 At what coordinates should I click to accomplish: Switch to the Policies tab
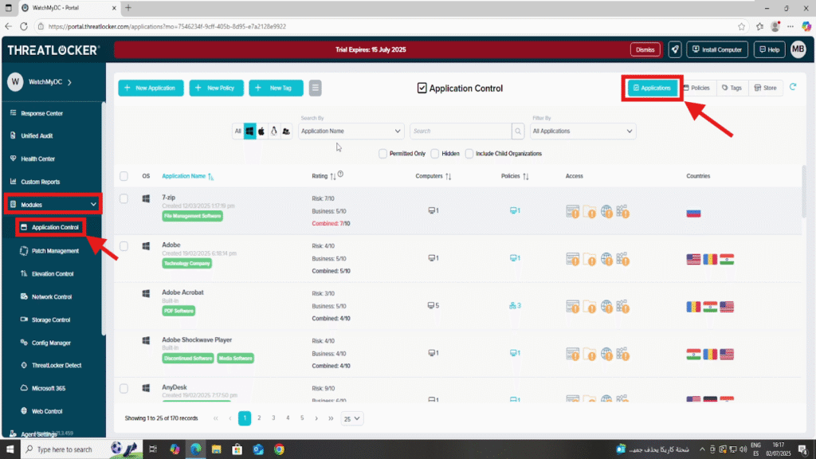click(x=696, y=88)
